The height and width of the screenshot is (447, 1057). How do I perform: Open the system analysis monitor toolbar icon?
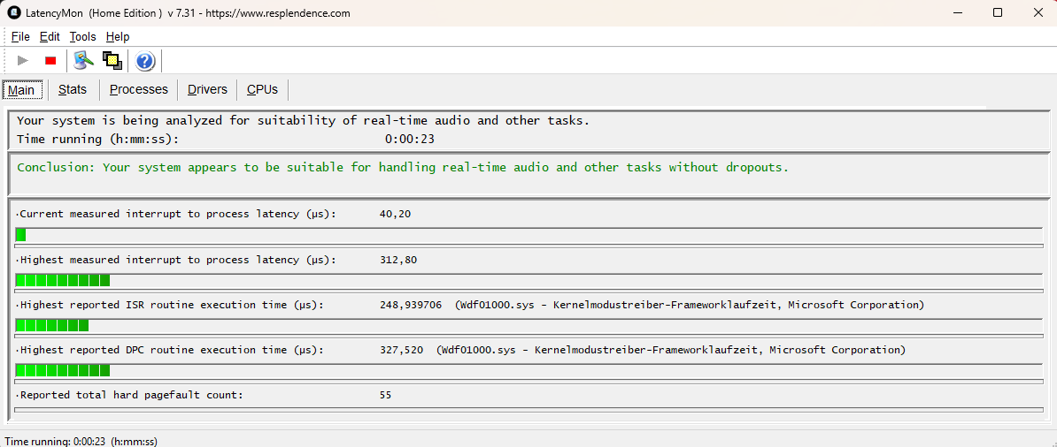point(83,61)
